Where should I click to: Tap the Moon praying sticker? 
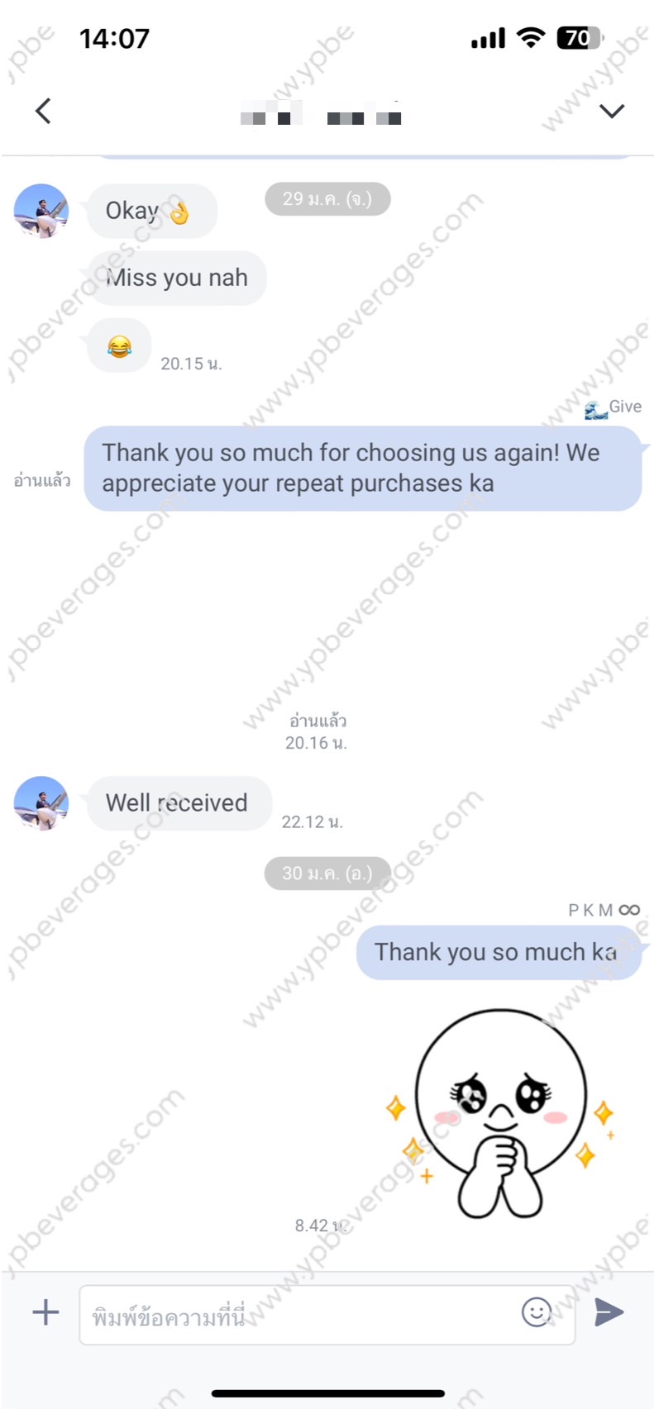(x=500, y=1113)
